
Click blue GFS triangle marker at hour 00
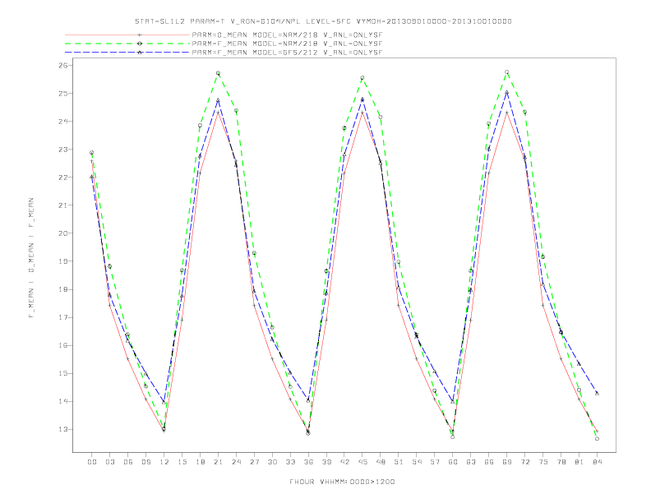click(x=92, y=177)
